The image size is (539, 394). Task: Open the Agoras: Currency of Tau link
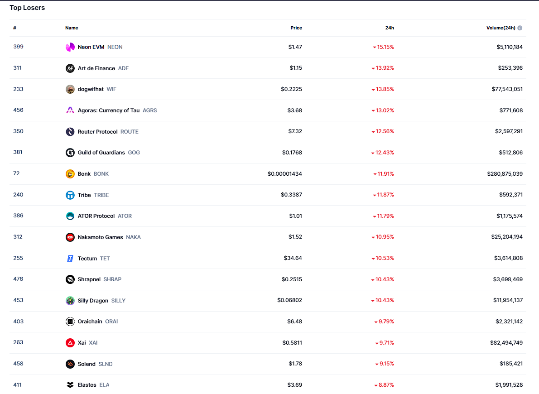[x=109, y=111]
